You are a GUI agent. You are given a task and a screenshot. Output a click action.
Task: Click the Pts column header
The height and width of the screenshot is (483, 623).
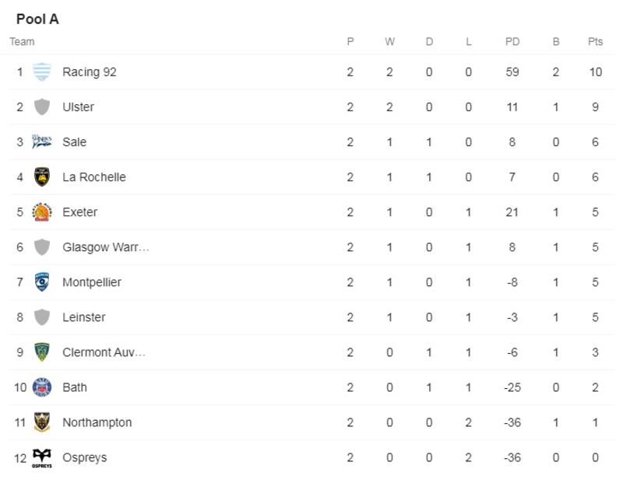[x=595, y=42]
